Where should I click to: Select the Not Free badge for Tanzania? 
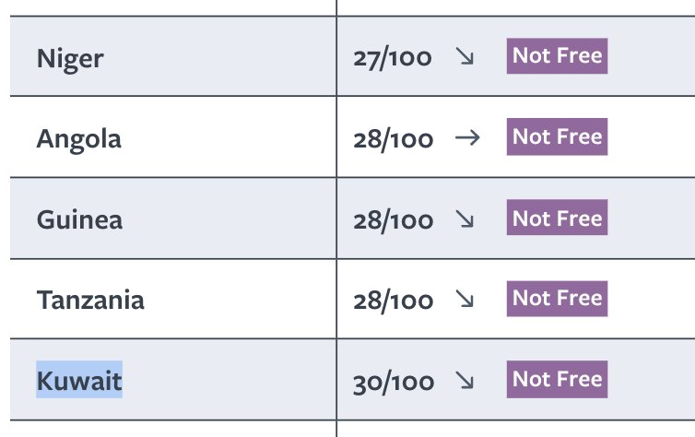click(x=557, y=299)
